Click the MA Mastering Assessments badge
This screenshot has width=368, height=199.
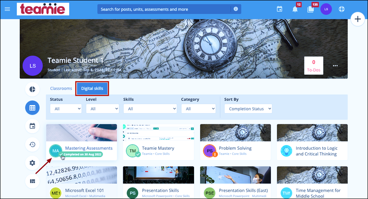(56, 151)
